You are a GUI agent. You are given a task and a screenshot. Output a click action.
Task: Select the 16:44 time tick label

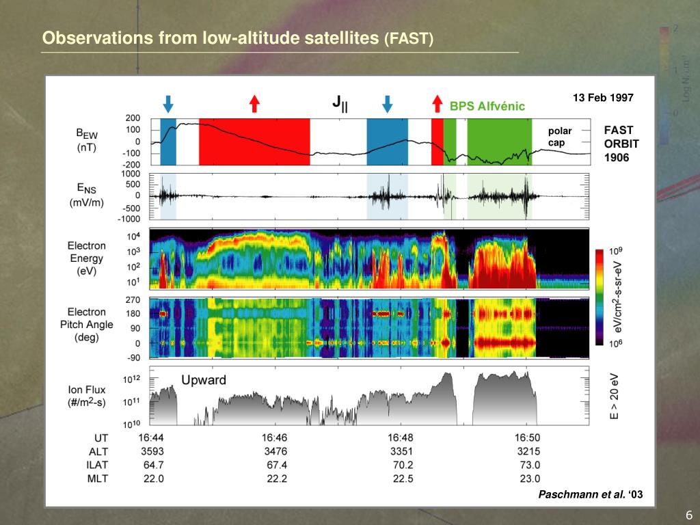(x=151, y=437)
